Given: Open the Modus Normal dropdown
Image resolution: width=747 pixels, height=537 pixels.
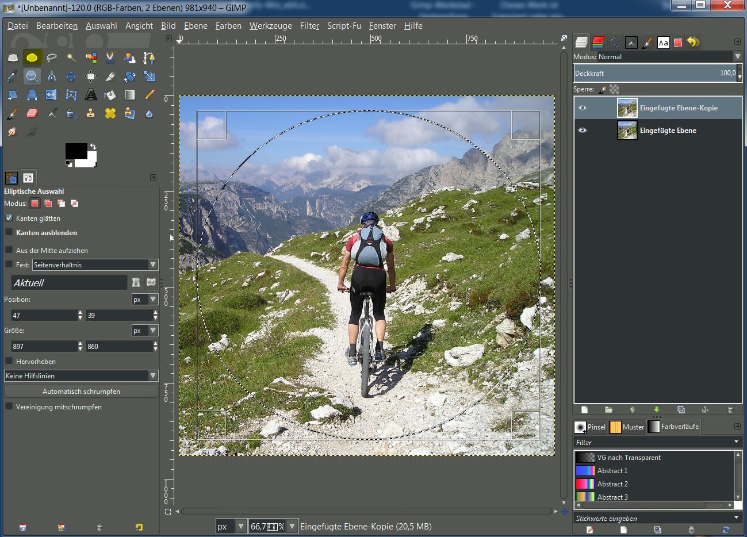Looking at the screenshot, I should coord(669,57).
